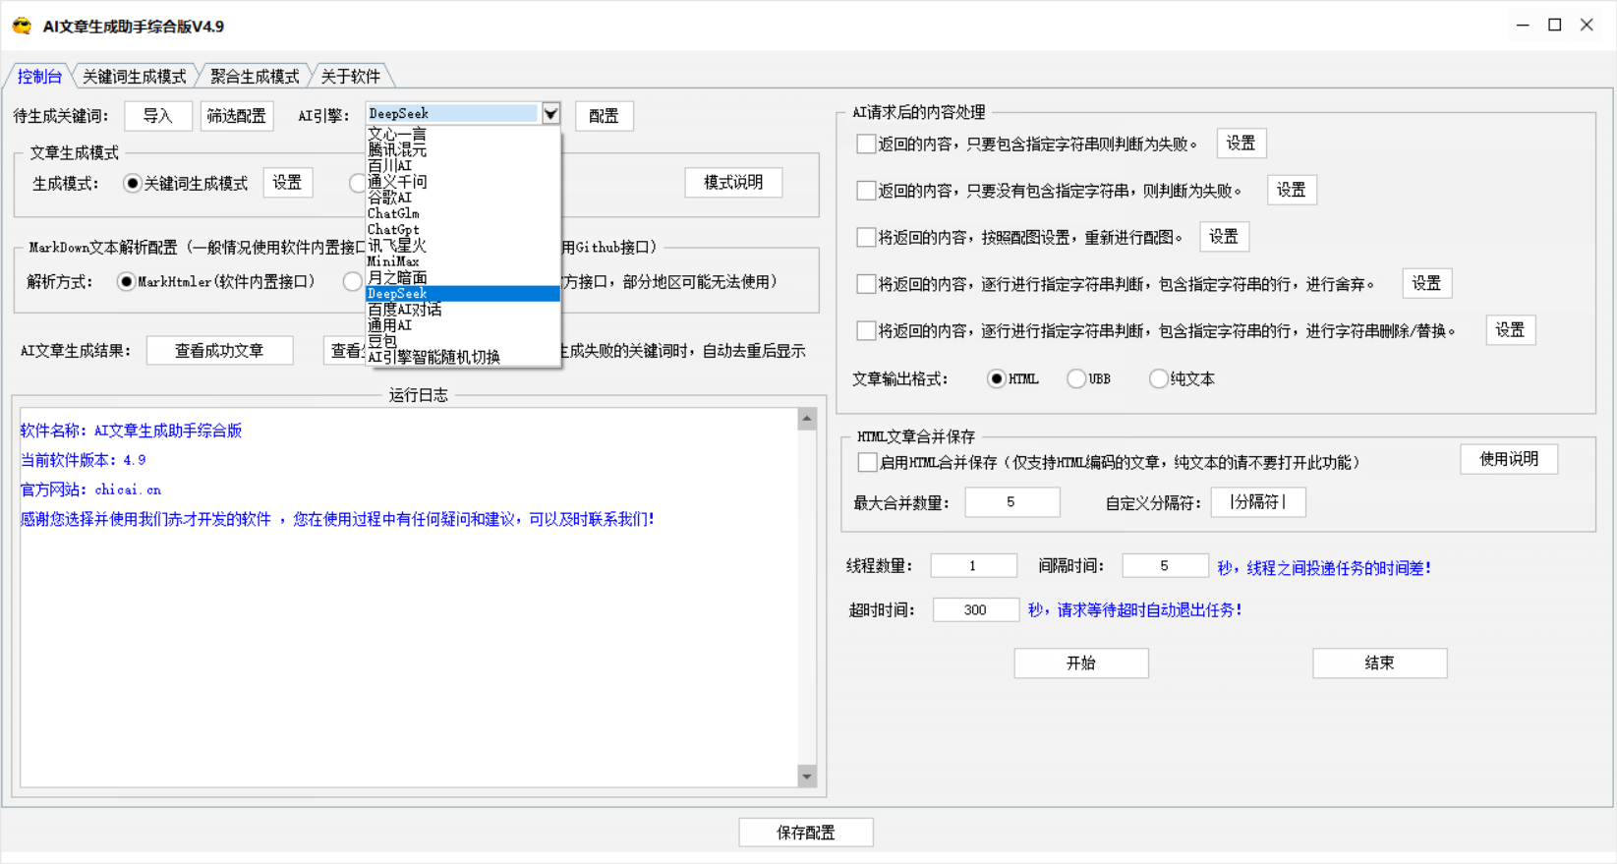Open 筛选配置 settings
Image resolution: width=1617 pixels, height=864 pixels.
237,116
